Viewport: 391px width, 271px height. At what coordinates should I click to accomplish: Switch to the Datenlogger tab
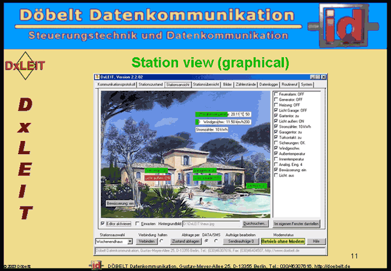point(269,84)
